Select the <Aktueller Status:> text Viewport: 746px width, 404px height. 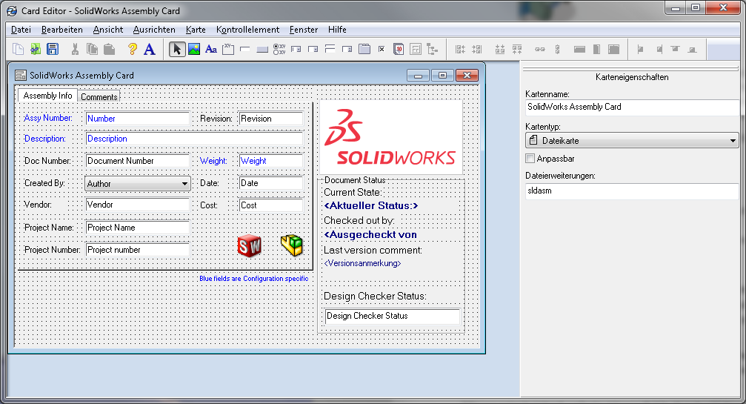371,205
